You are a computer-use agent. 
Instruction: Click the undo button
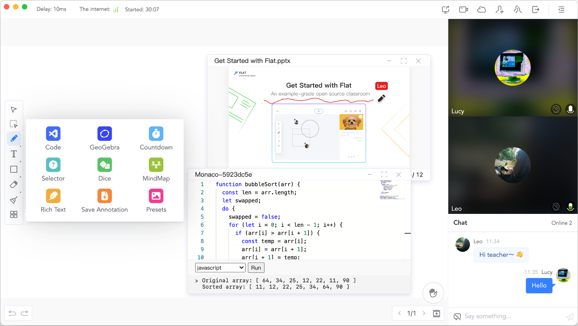click(12, 313)
